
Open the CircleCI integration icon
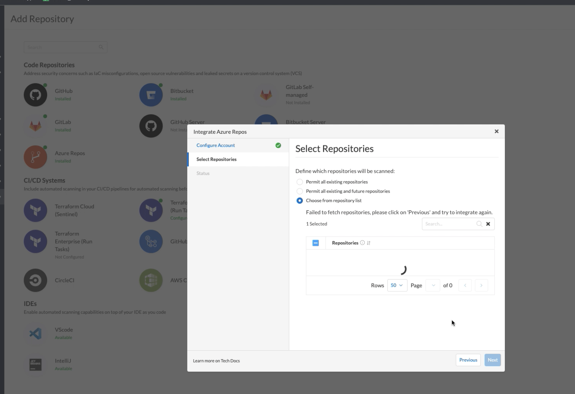click(x=35, y=280)
